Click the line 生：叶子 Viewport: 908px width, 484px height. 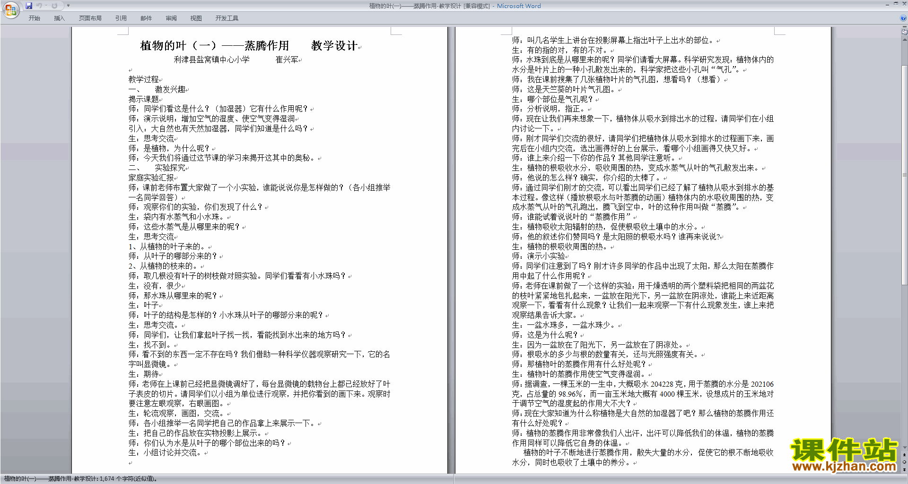point(144,305)
